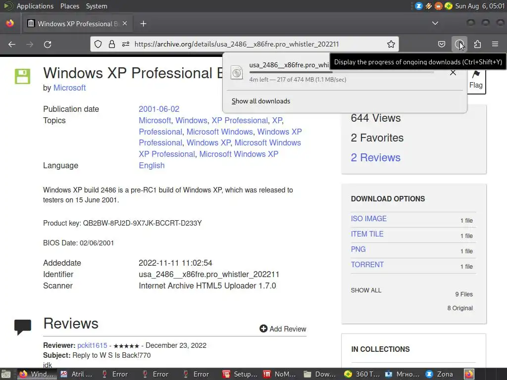Switch to the Мгно... taskbar window
This screenshot has width=507, height=380.
pos(402,374)
